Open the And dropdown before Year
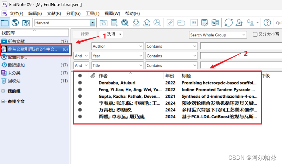Screen dimensions: 282x164 point(81,56)
